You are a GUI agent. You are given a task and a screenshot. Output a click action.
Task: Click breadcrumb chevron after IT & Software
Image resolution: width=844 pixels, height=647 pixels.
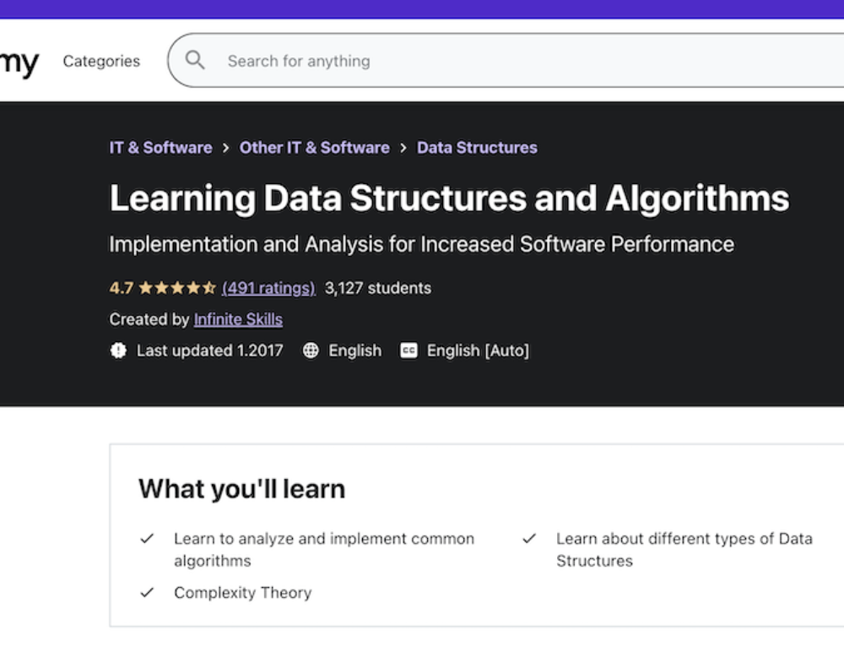point(226,148)
